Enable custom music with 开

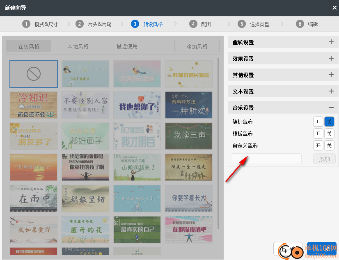318,146
